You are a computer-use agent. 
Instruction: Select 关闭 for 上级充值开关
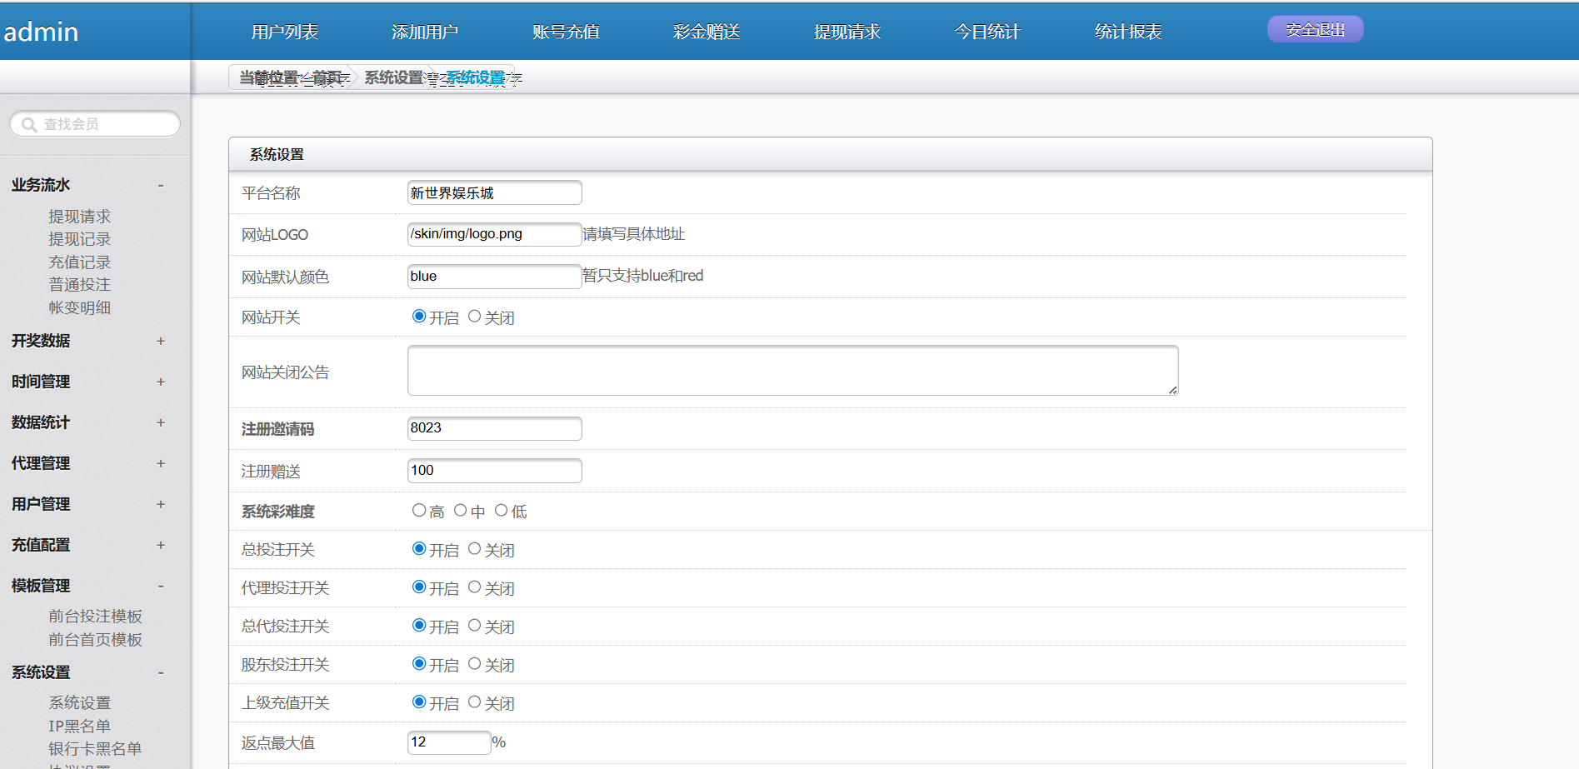pos(474,702)
